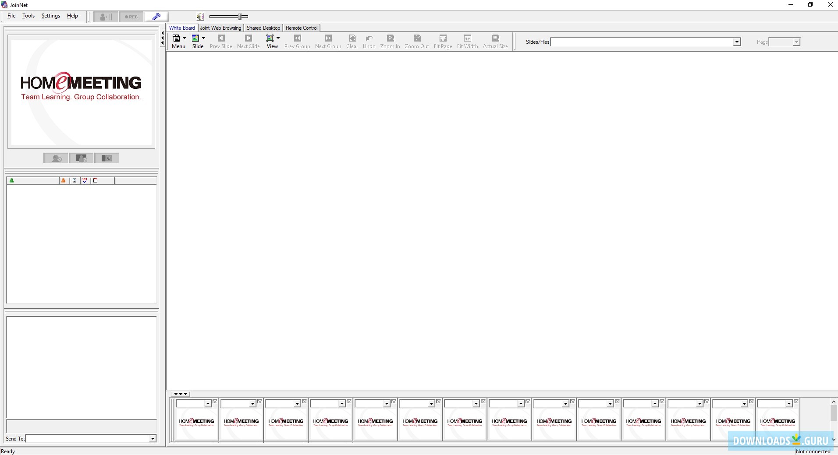Switch to the White Board tab
The height and width of the screenshot is (455, 838).
tap(182, 28)
